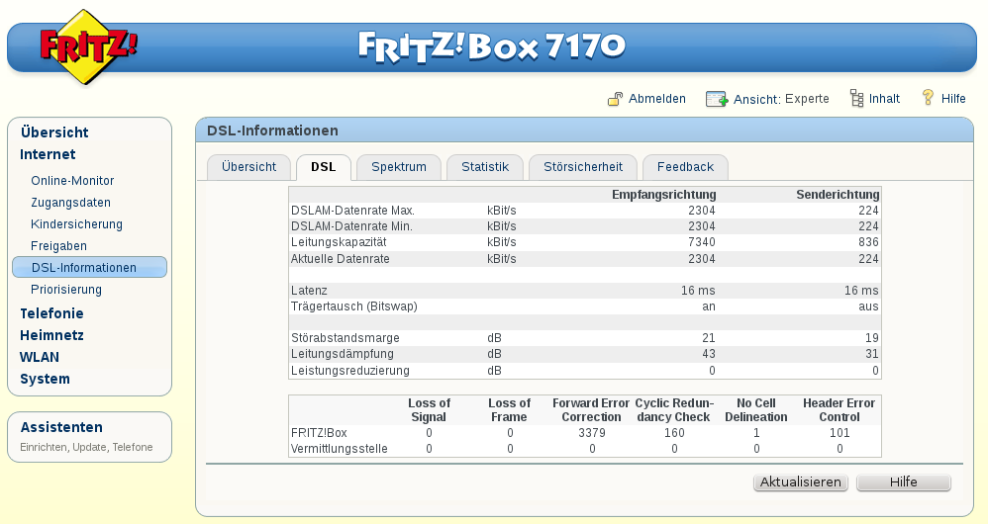Open Hilfe link in the top bar
This screenshot has height=524, width=988.
pos(953,99)
